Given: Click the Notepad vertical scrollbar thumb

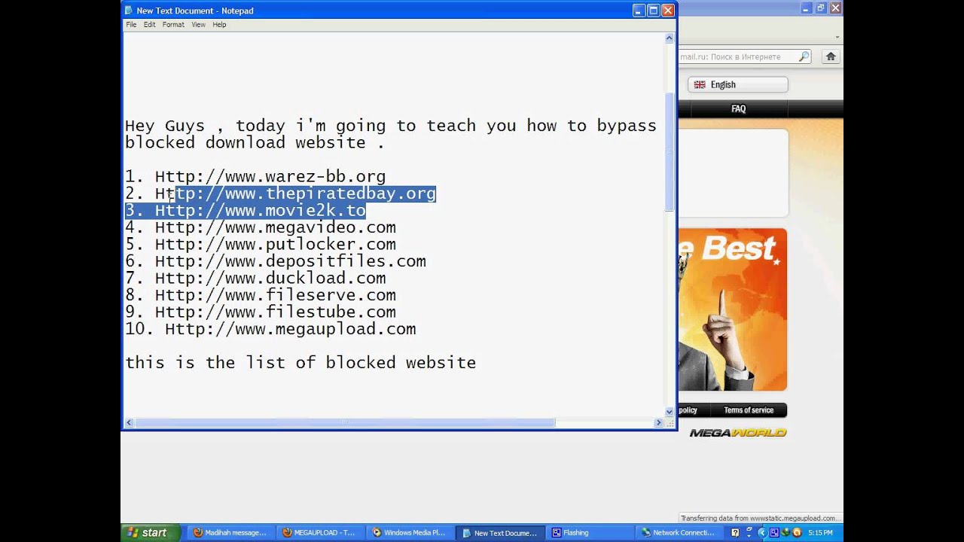Looking at the screenshot, I should pos(669,151).
